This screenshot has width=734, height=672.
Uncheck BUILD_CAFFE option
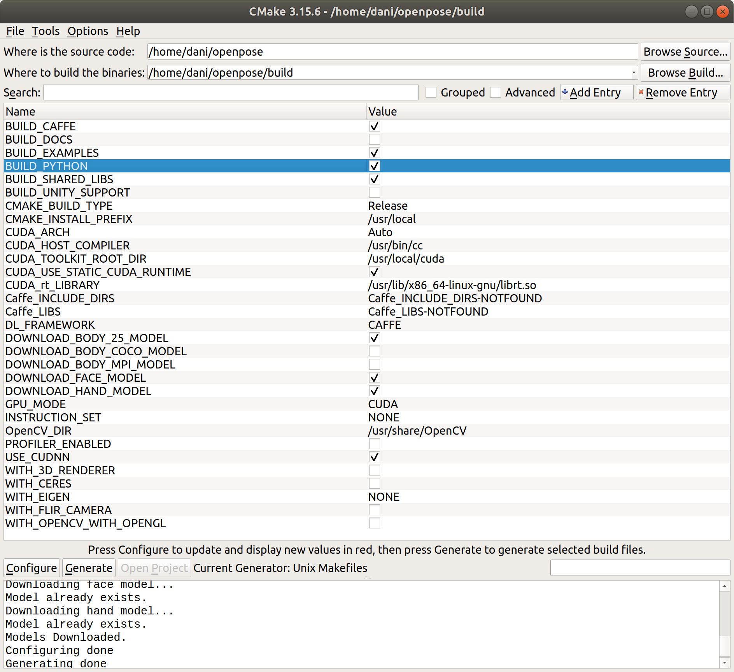coord(374,126)
